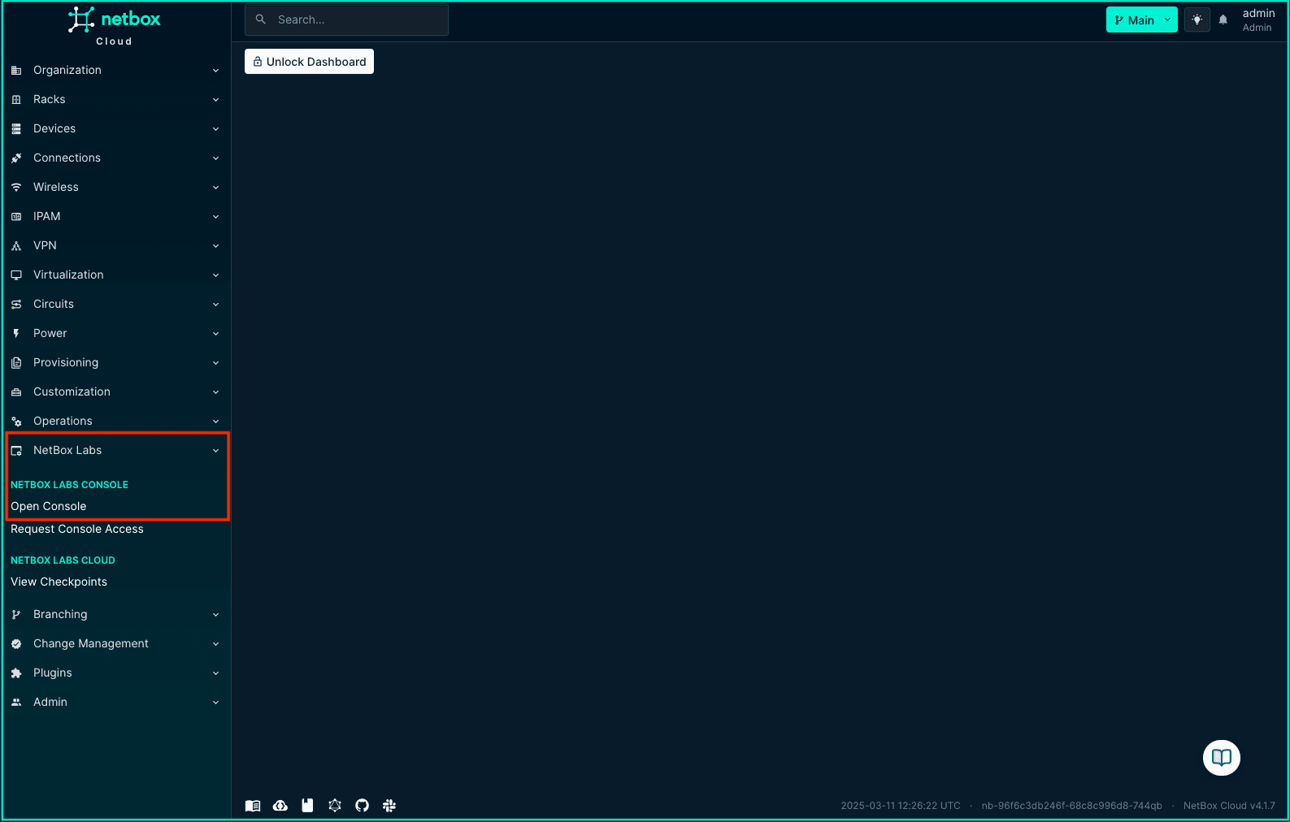
Task: Open the GitHub icon in the footer
Action: tap(363, 806)
